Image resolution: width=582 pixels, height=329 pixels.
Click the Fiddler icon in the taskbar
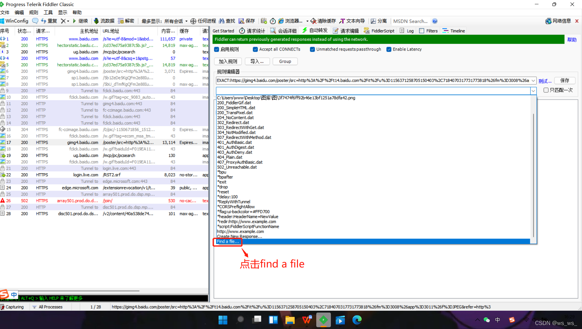tap(323, 320)
